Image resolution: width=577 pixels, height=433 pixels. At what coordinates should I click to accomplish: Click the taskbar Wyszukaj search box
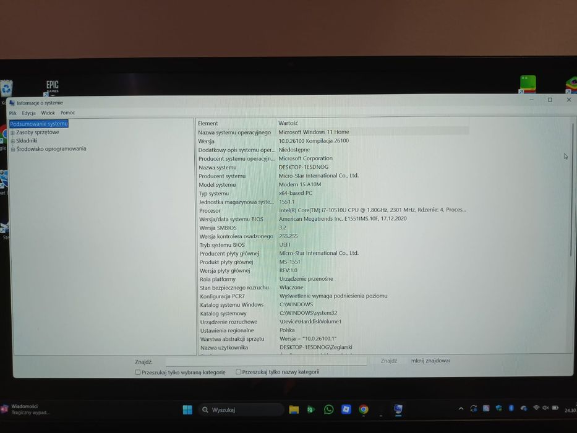[x=241, y=409]
